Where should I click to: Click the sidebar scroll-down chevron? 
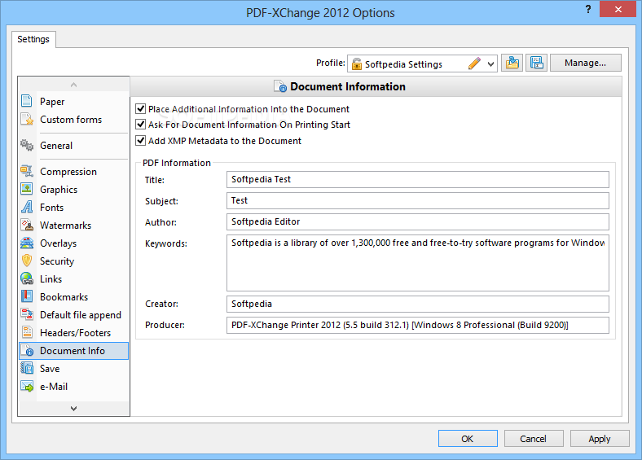[x=73, y=408]
